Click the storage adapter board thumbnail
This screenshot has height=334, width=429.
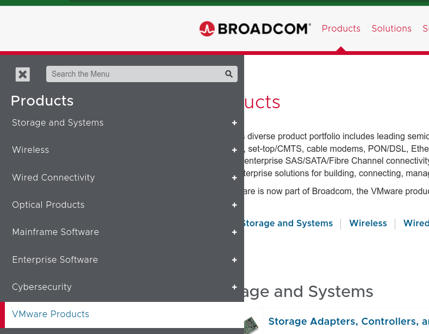[251, 325]
